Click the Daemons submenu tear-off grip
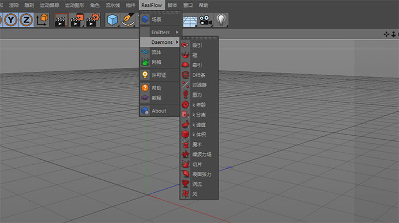This screenshot has height=223, width=399. [x=199, y=38]
